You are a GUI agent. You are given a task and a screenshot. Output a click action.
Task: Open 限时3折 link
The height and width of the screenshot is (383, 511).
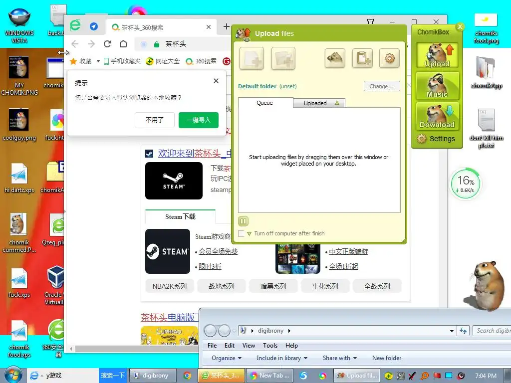(210, 266)
